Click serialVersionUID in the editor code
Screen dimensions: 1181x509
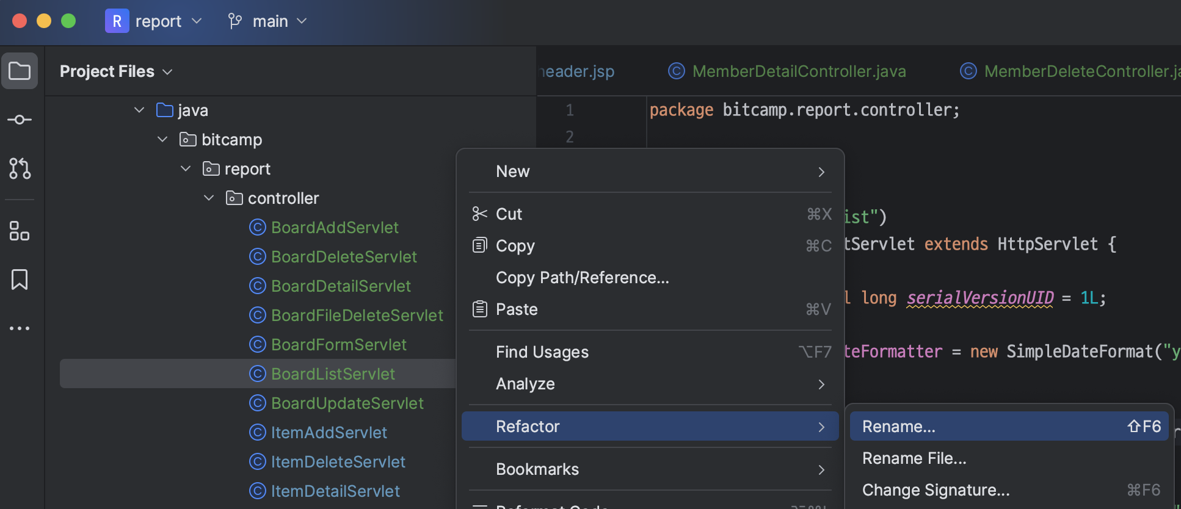[980, 298]
